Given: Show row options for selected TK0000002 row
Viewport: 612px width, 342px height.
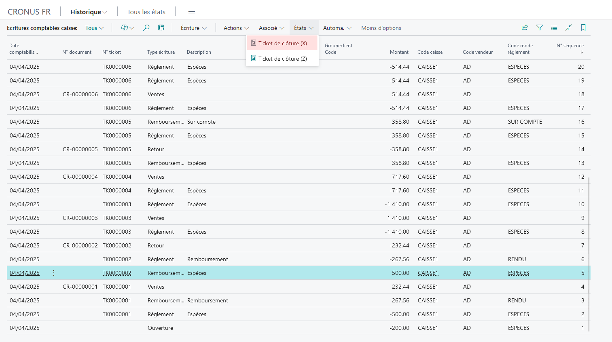Looking at the screenshot, I should (54, 273).
